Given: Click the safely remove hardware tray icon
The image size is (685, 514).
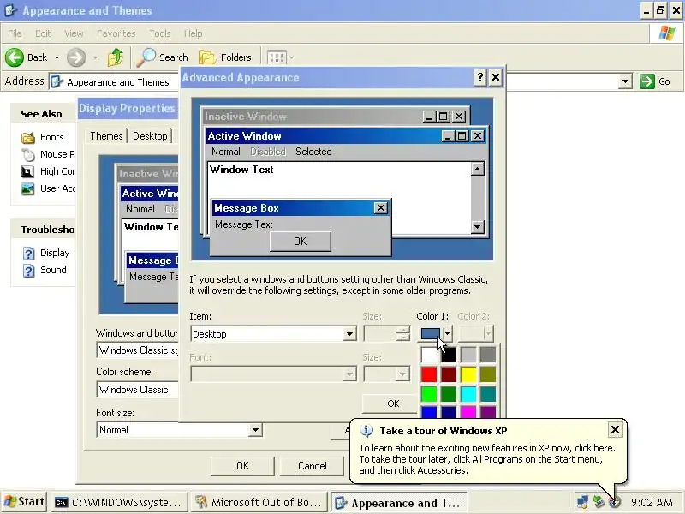Looking at the screenshot, I should click(599, 502).
